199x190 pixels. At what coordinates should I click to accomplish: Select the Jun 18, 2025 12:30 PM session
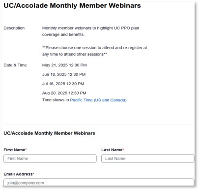(64, 74)
